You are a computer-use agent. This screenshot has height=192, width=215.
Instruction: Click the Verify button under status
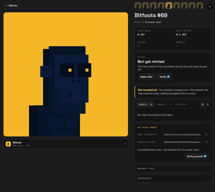164,77
